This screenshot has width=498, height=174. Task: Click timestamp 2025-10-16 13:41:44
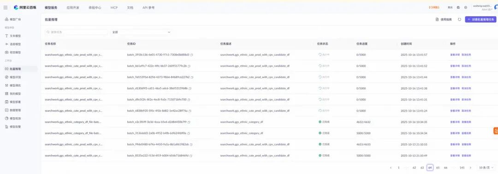414,77
